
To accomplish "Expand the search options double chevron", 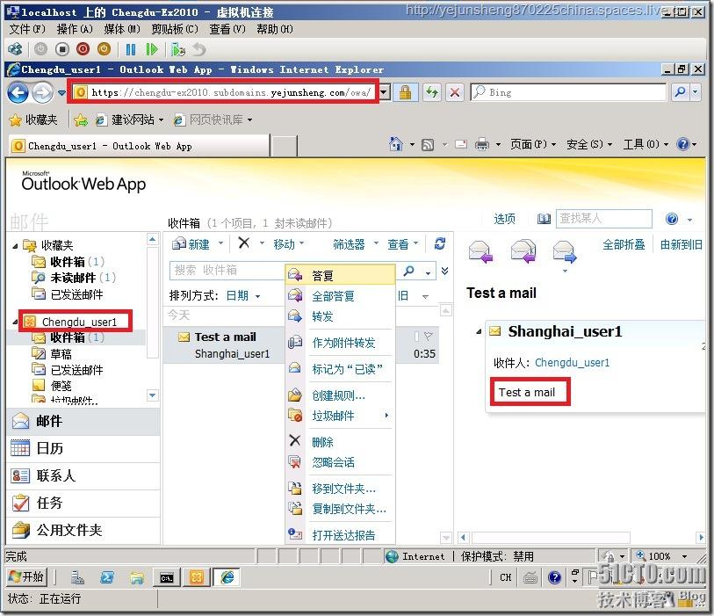I will (445, 272).
